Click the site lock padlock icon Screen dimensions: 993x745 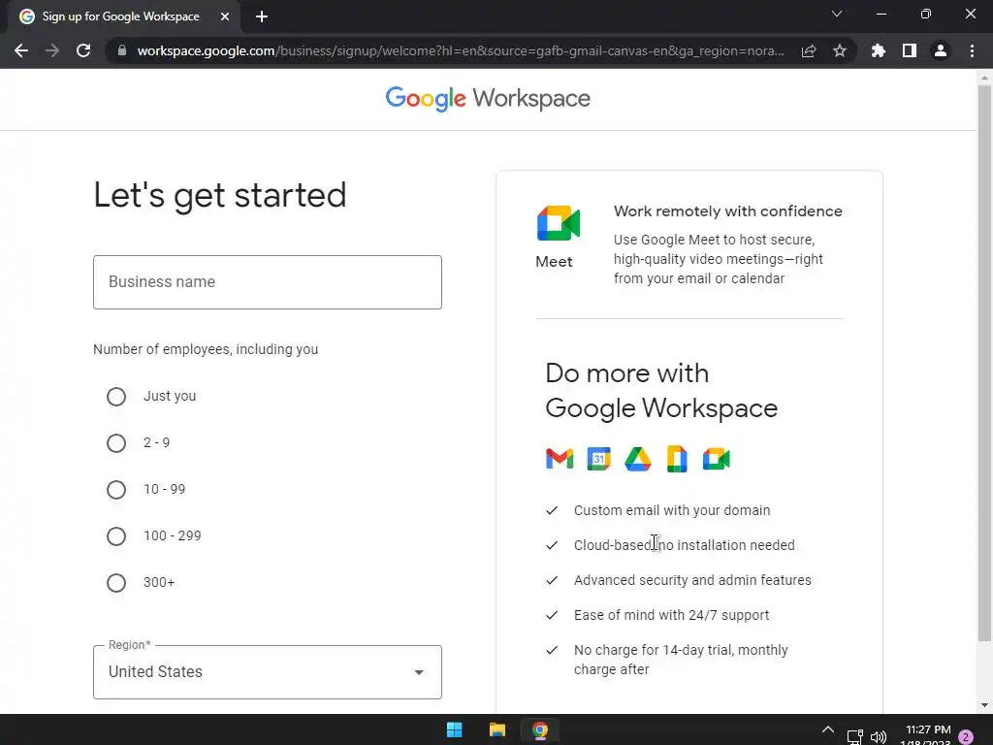[122, 50]
